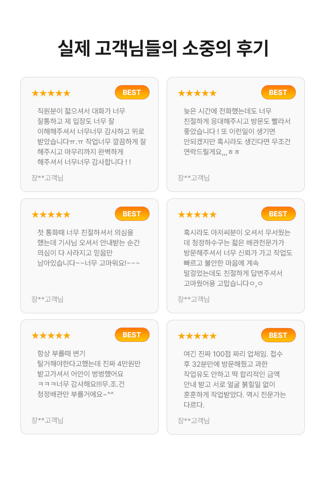Viewport: 326px width, 482px height.
Task: Tap the BEST badge on the '여긴 진짜 100점' review
Action: click(278, 335)
